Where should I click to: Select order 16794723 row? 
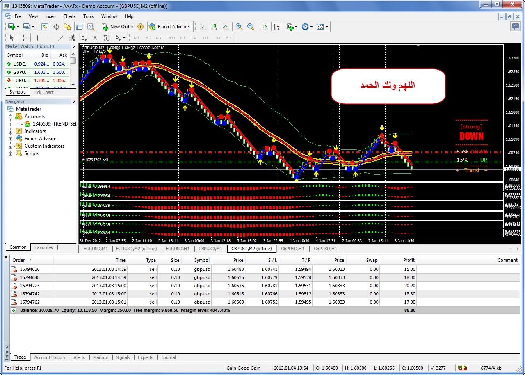point(265,286)
